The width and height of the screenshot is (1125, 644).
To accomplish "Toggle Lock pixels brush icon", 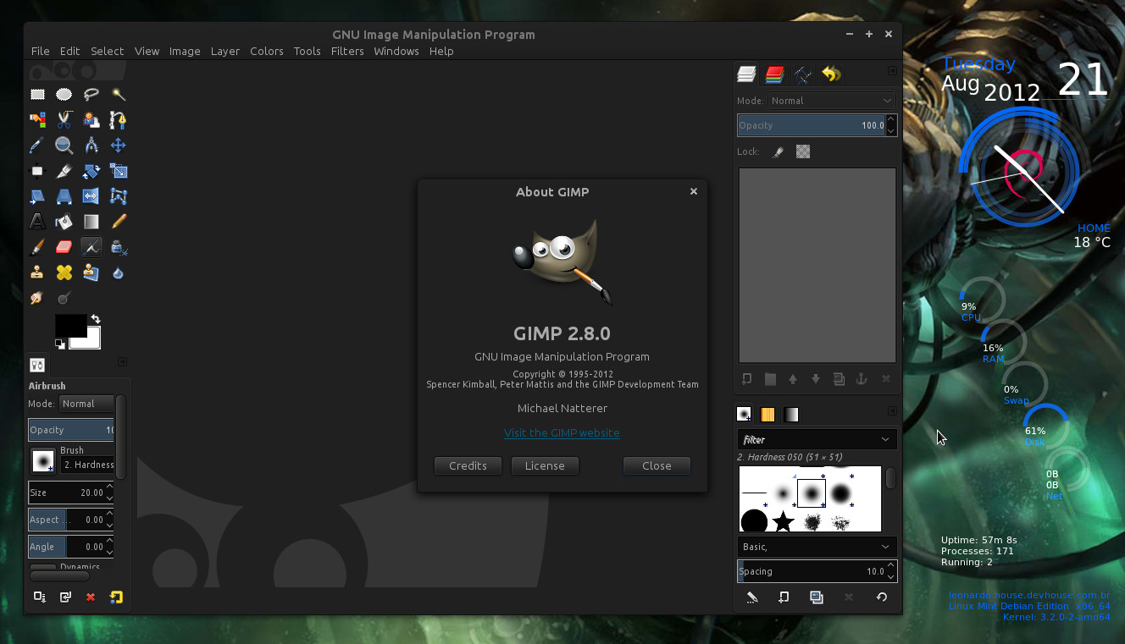I will pyautogui.click(x=779, y=152).
